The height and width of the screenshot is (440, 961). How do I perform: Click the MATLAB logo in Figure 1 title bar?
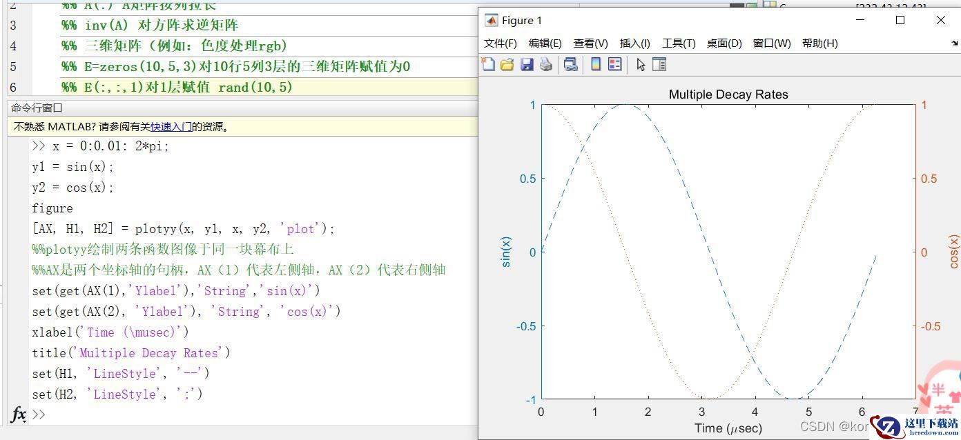(491, 21)
